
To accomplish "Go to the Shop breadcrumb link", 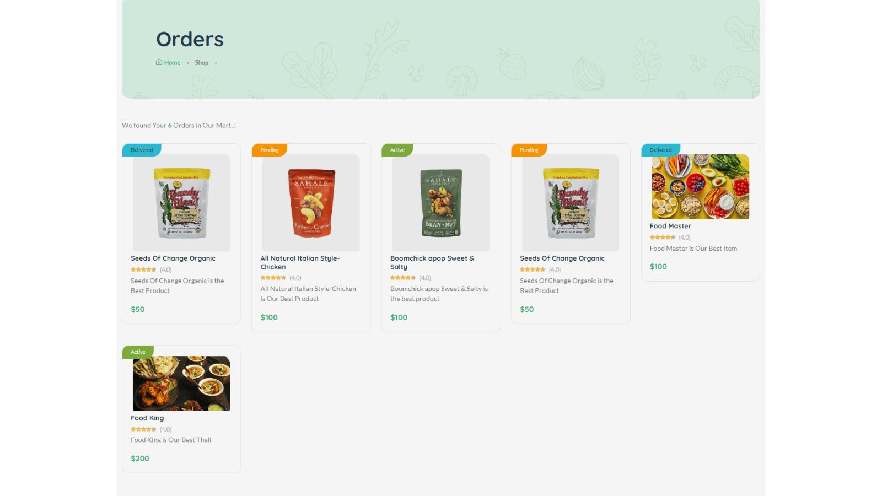I will pos(202,63).
